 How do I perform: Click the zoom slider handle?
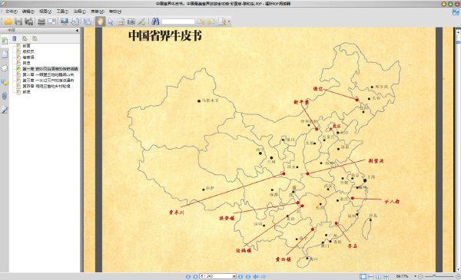pyautogui.click(x=434, y=276)
